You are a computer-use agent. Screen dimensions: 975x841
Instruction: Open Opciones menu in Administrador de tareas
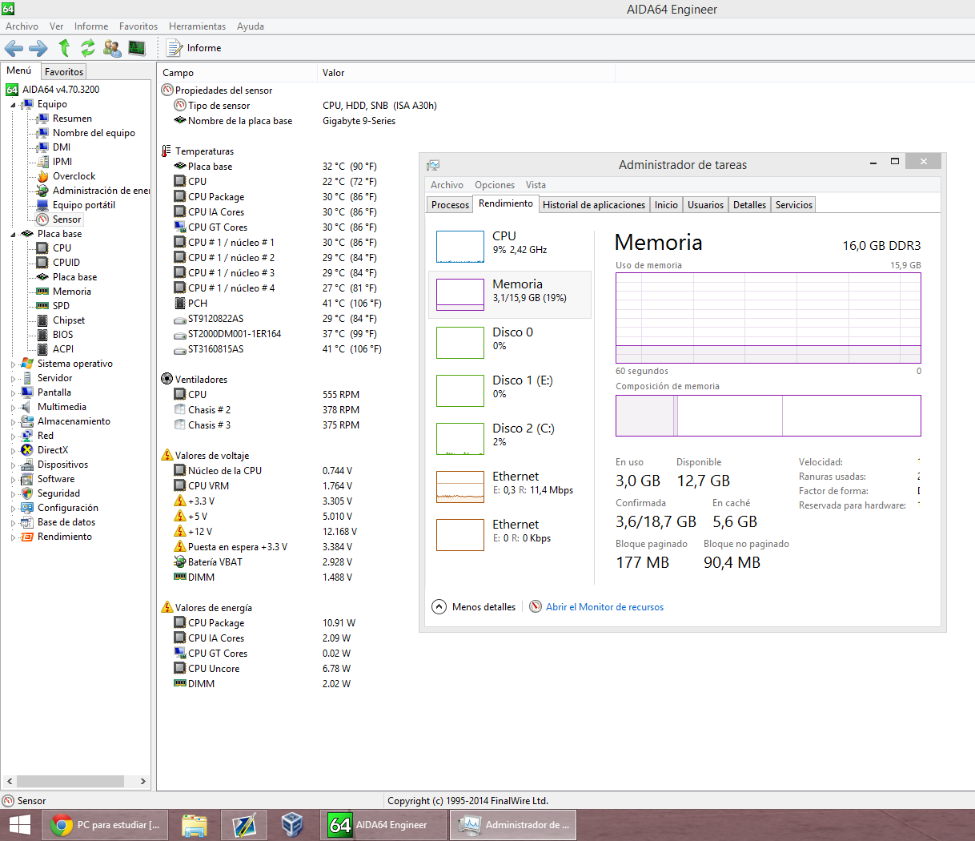coord(495,185)
